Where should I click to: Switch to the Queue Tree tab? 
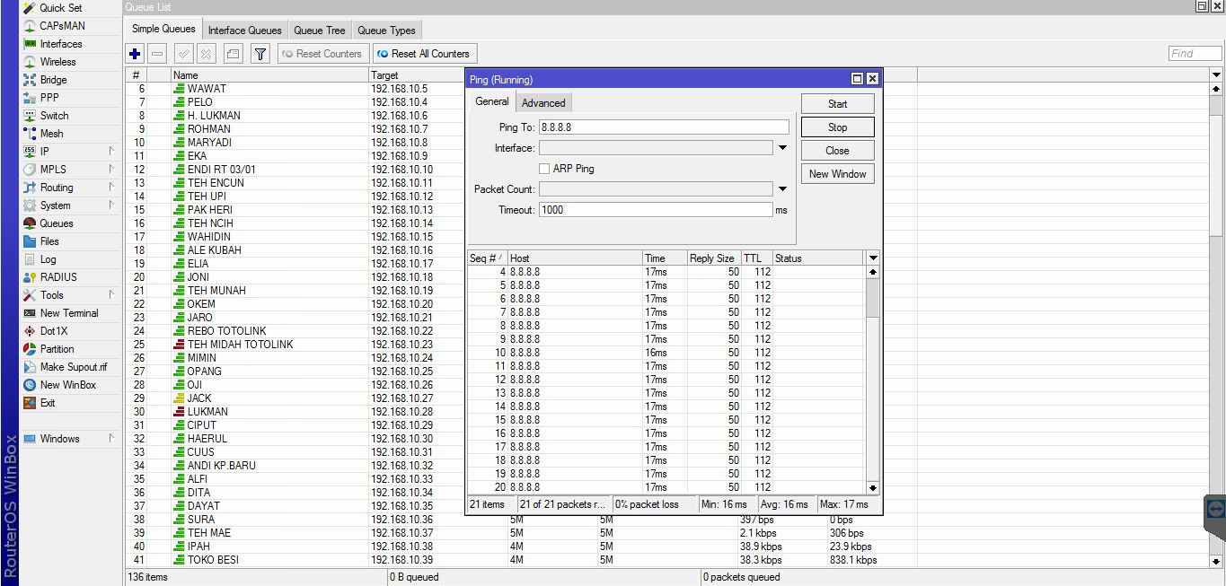tap(319, 31)
